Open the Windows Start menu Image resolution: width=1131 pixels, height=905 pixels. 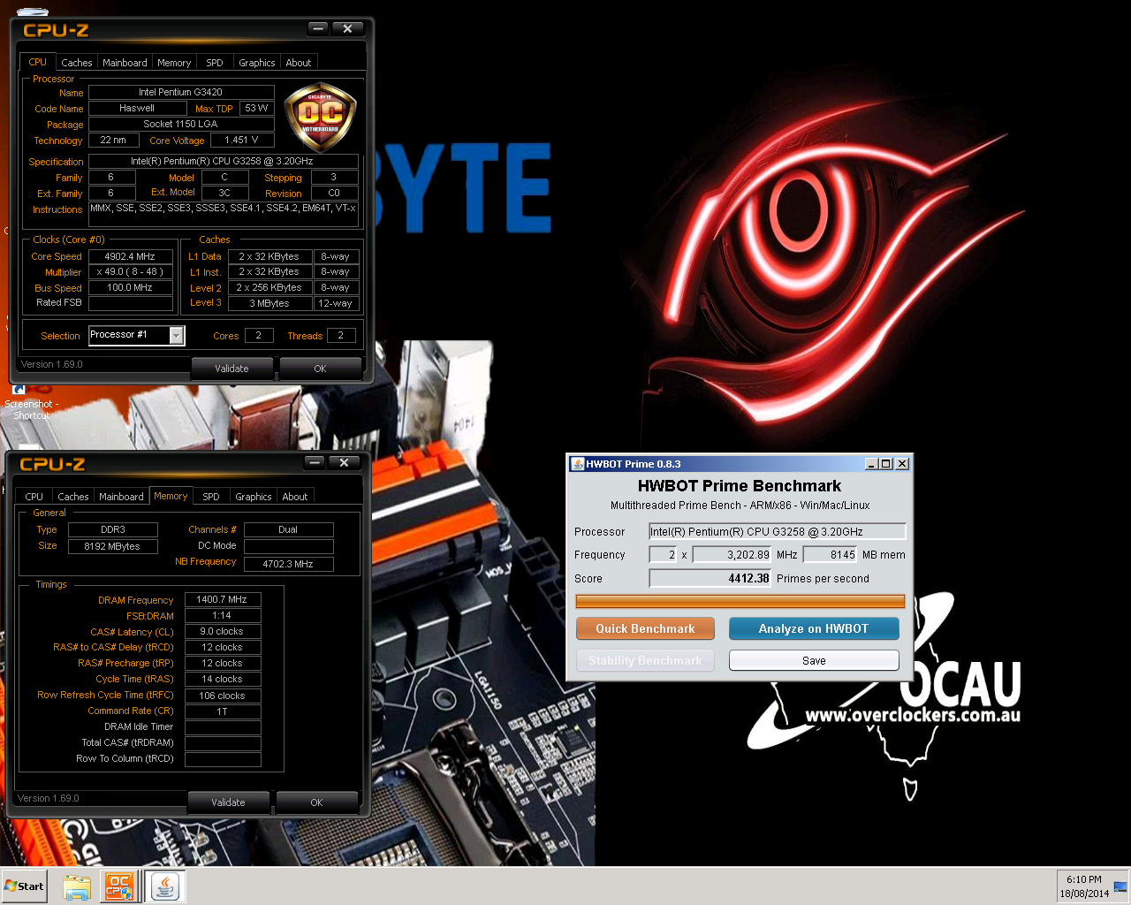[25, 886]
